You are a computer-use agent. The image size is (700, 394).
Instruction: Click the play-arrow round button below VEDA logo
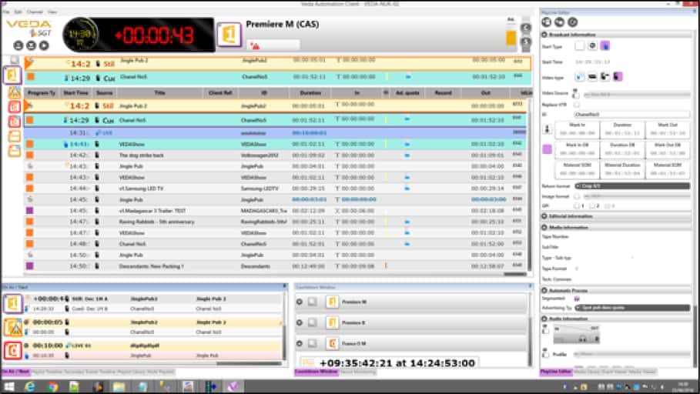pos(44,45)
